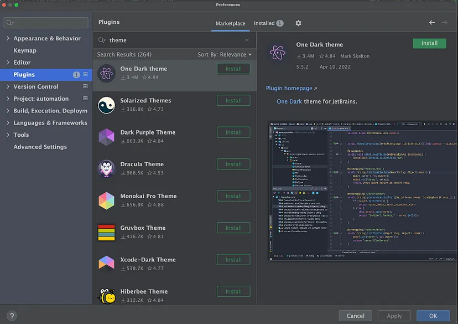Click the Dark Purple Theme hexagon icon

tap(106, 137)
